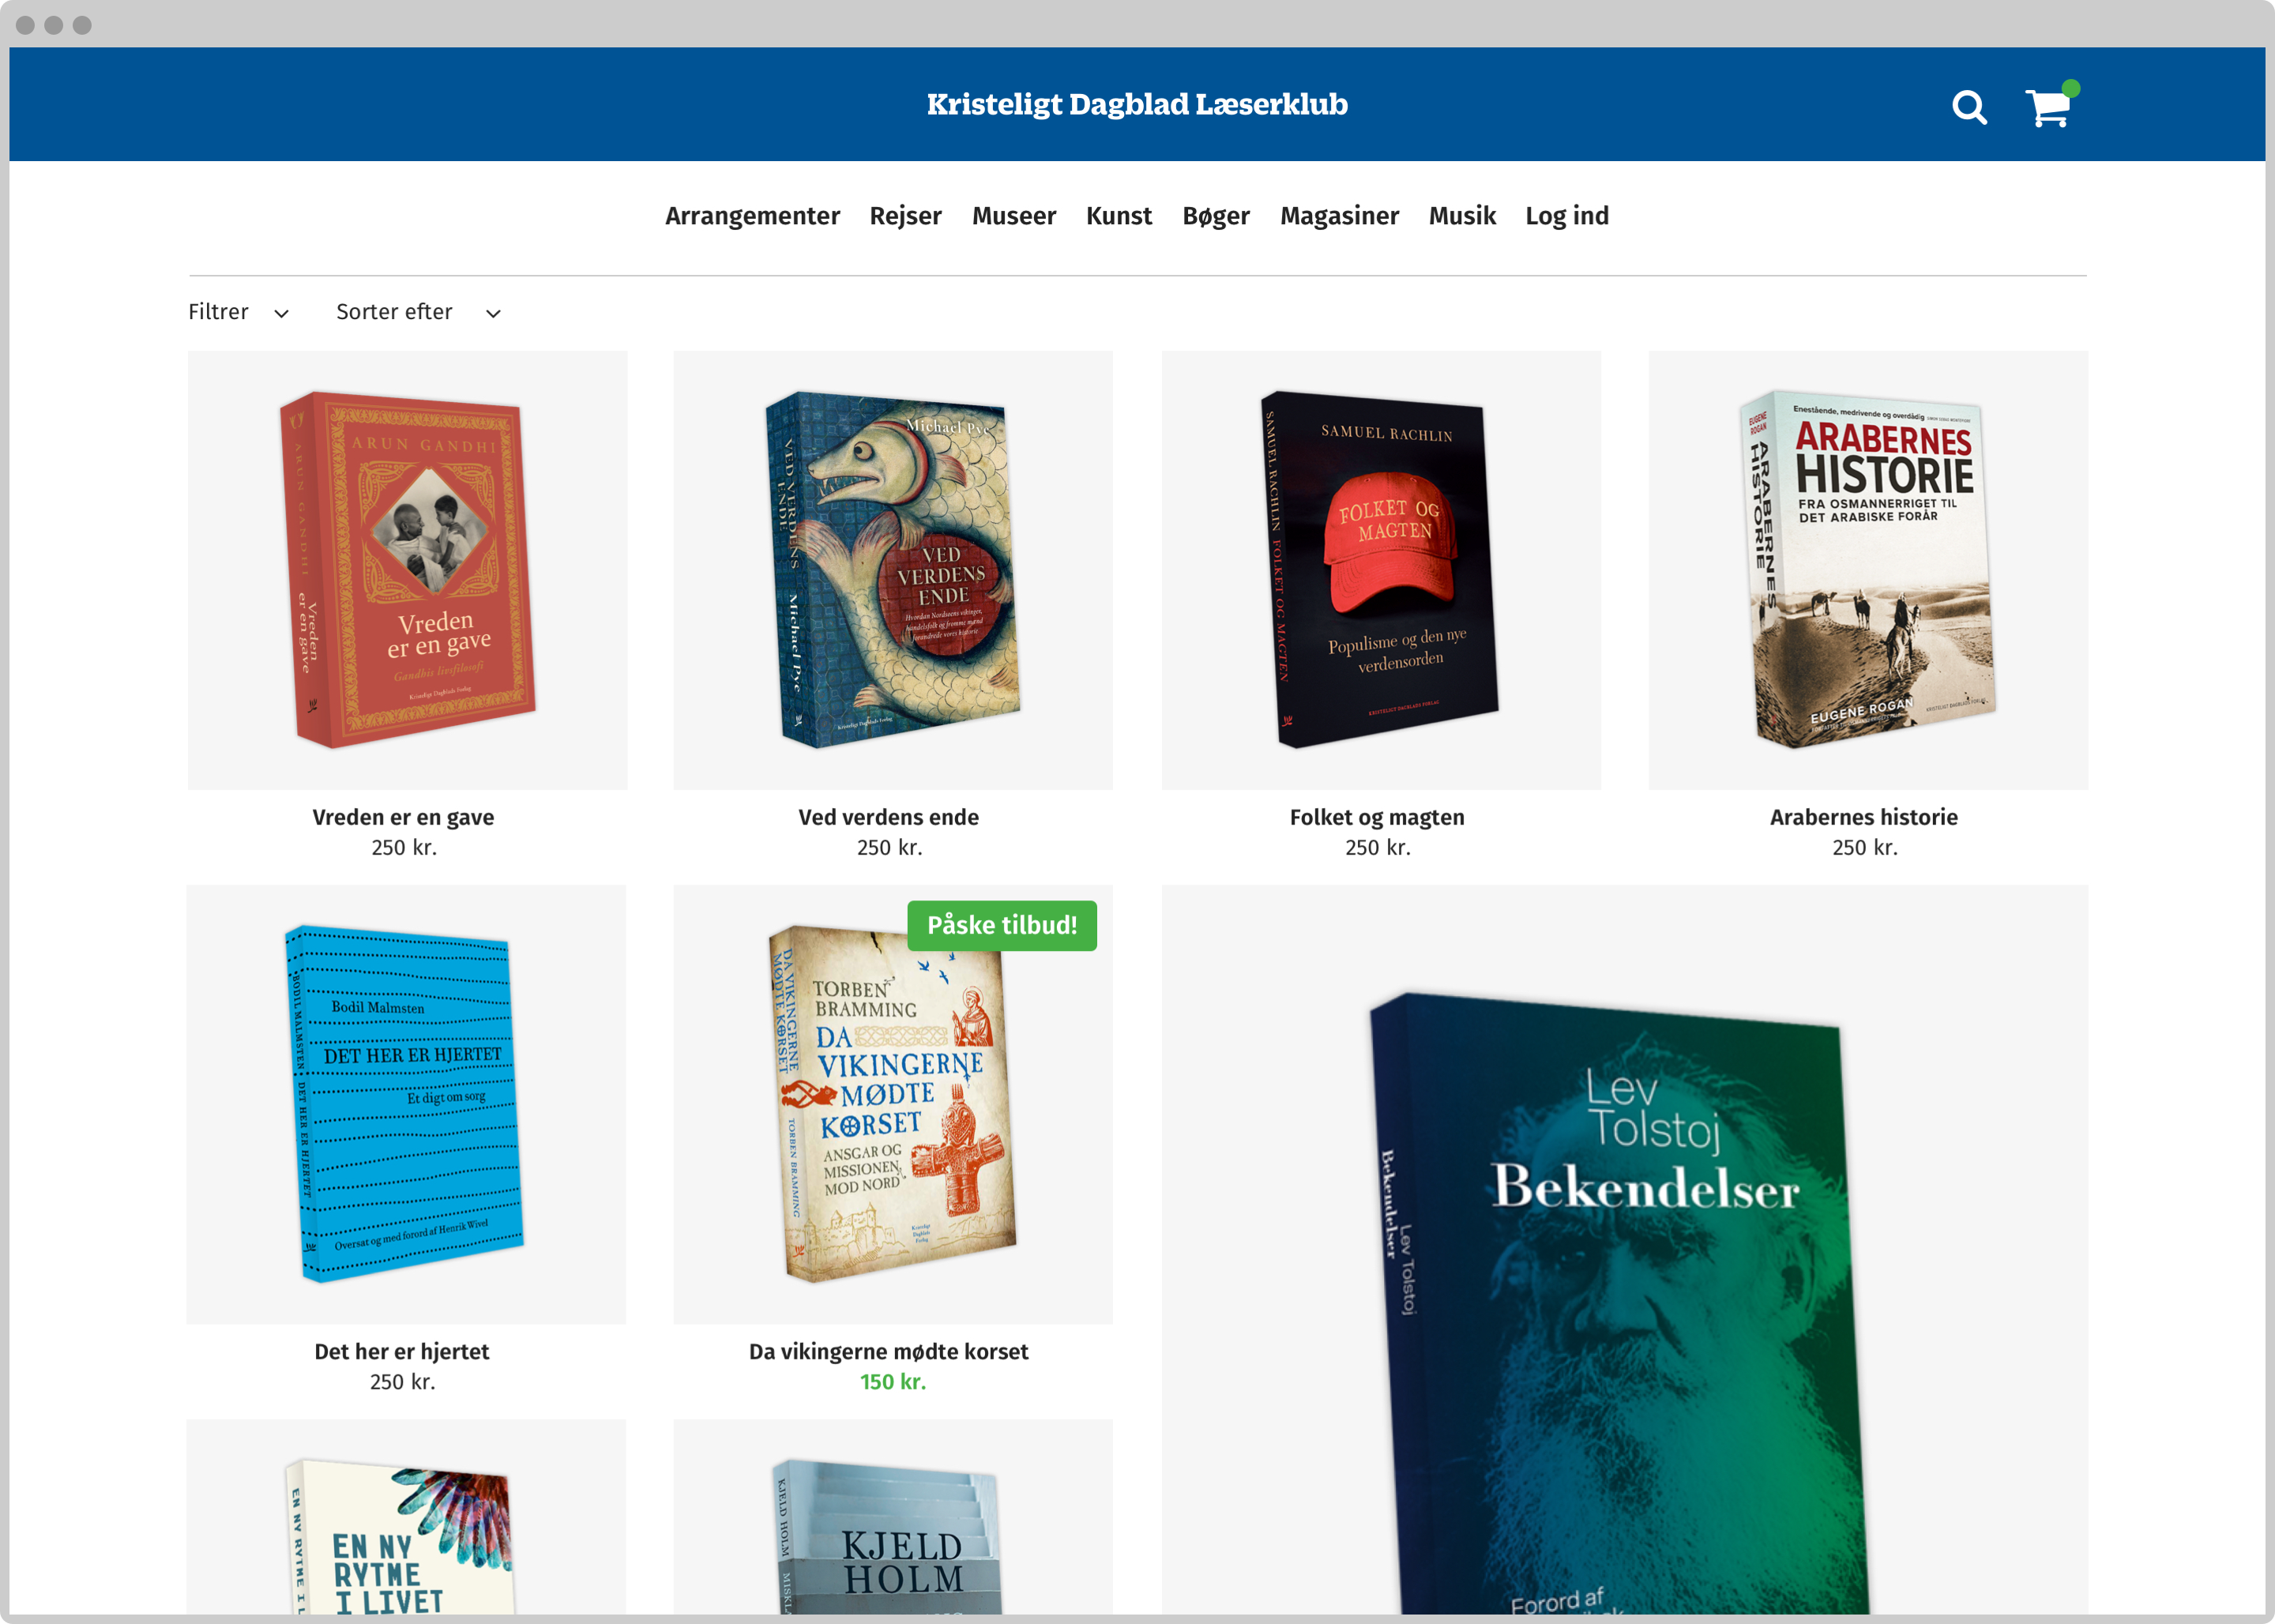Open the Arabernes historie book cover
Viewport: 2275px width, 1624px height.
tap(1867, 570)
